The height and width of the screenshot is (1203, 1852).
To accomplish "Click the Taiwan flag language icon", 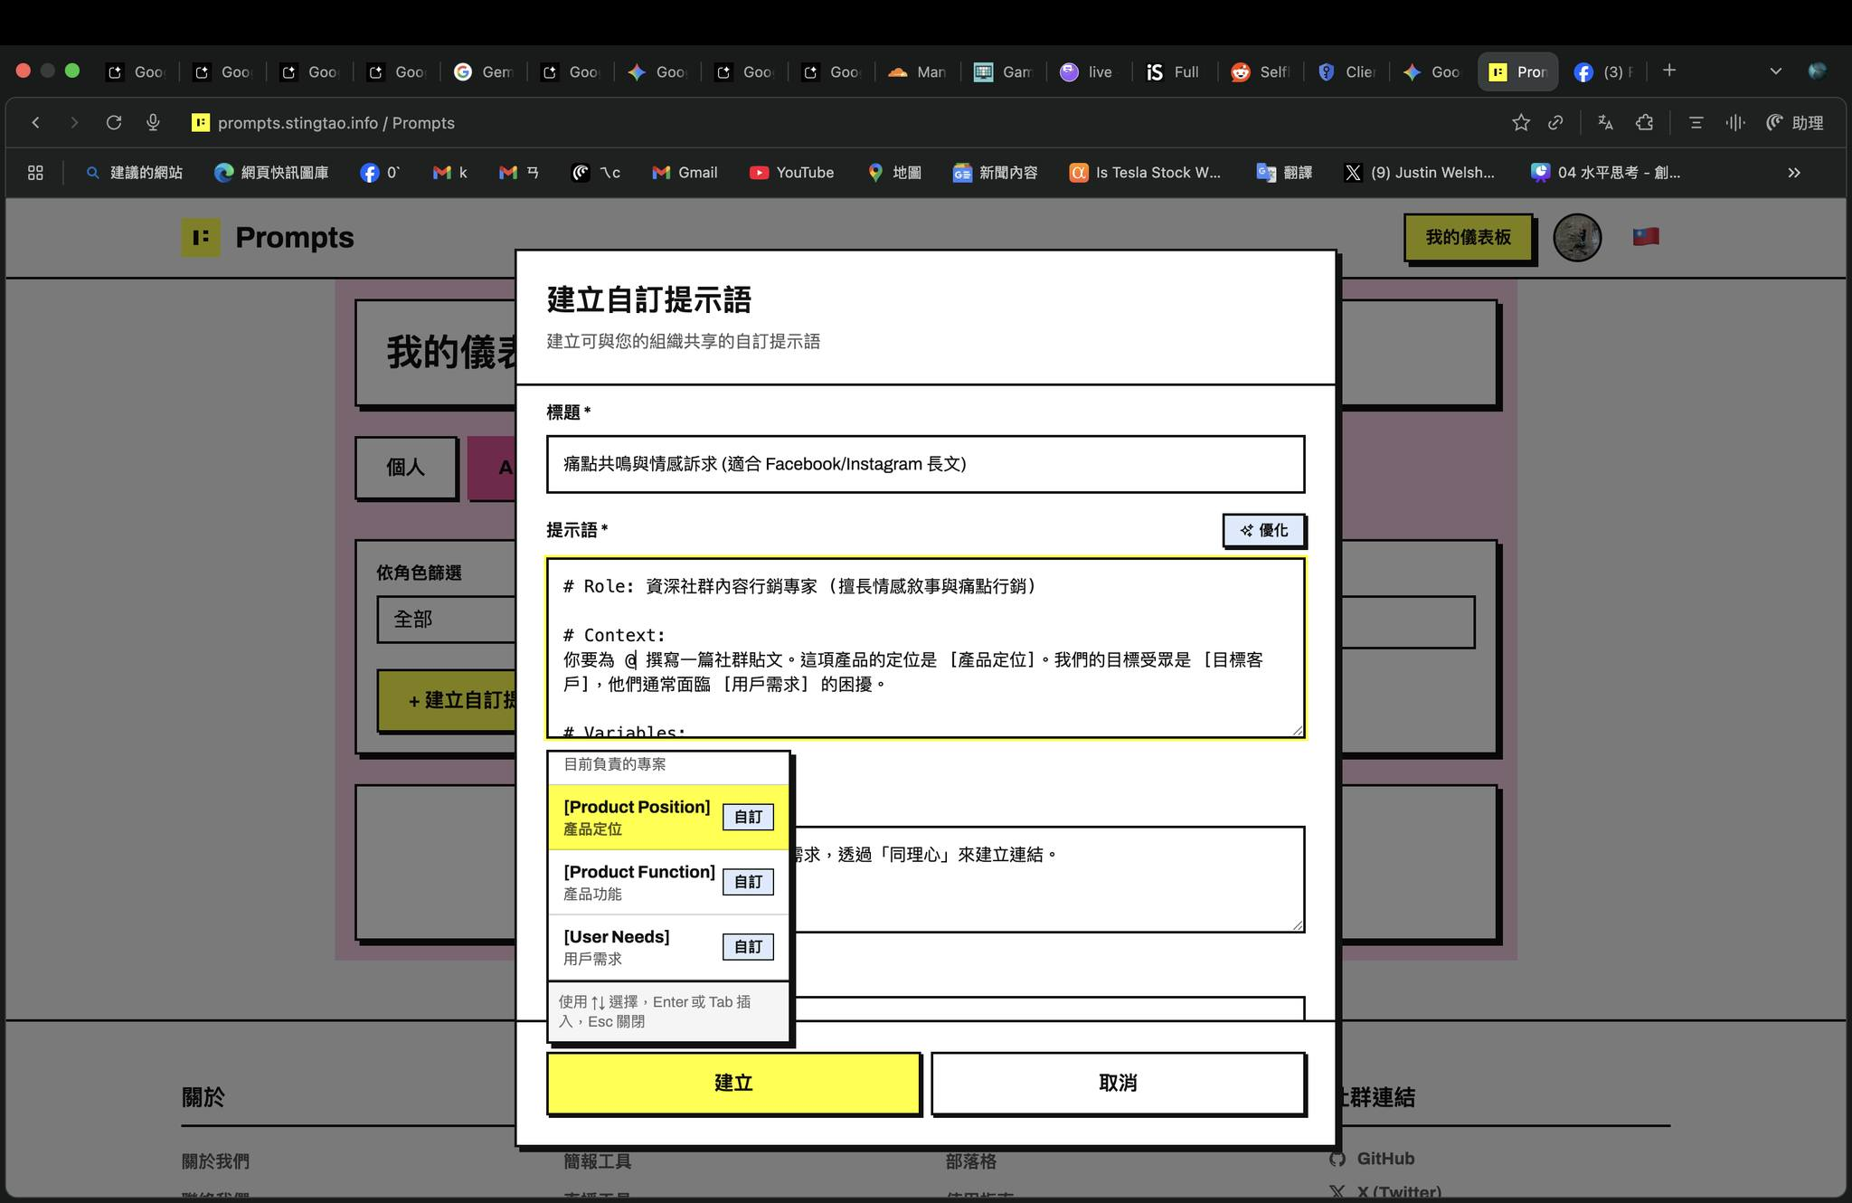I will [1645, 237].
